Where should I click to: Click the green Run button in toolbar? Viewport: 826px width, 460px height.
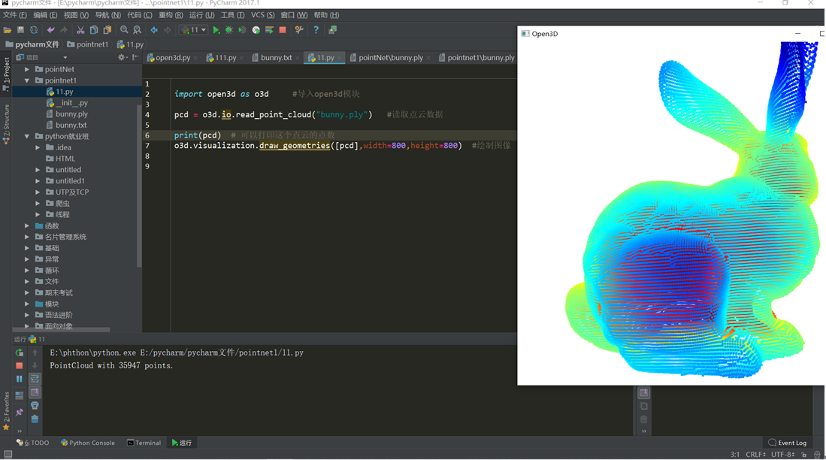tap(216, 30)
